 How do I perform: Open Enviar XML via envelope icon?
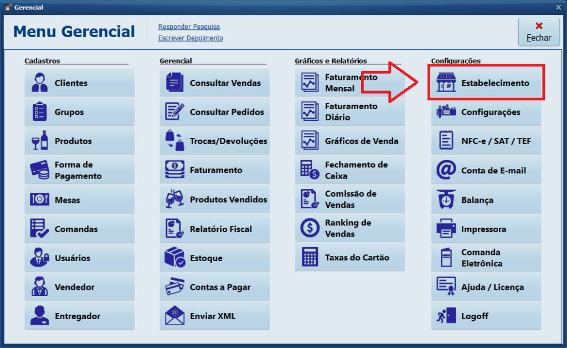[x=174, y=315]
